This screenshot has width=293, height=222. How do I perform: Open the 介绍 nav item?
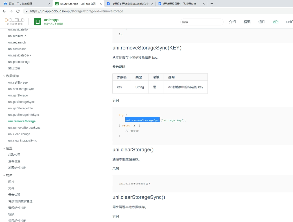[232, 22]
